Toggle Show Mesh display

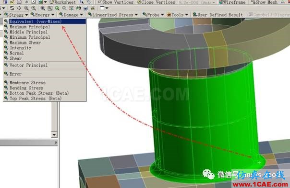264,2
